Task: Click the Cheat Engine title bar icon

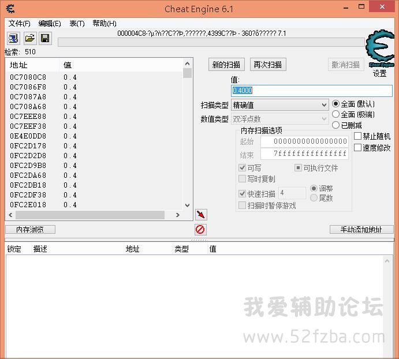Action: [x=10, y=9]
